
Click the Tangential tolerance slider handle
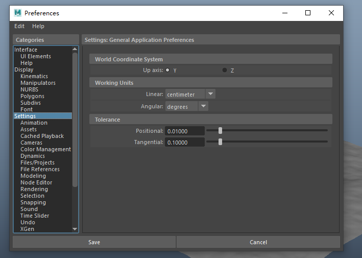pyautogui.click(x=220, y=142)
